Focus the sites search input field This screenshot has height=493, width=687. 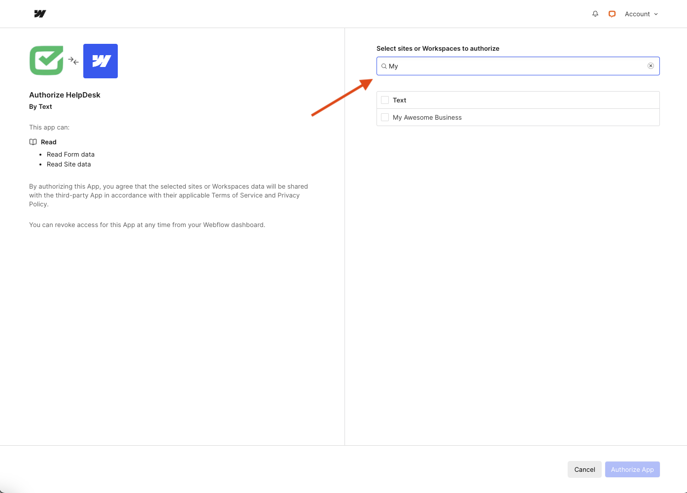(x=518, y=66)
